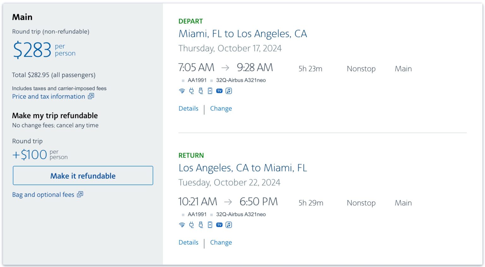Select the USB icon for the return segment
The height and width of the screenshot is (267, 485).
tap(201, 225)
